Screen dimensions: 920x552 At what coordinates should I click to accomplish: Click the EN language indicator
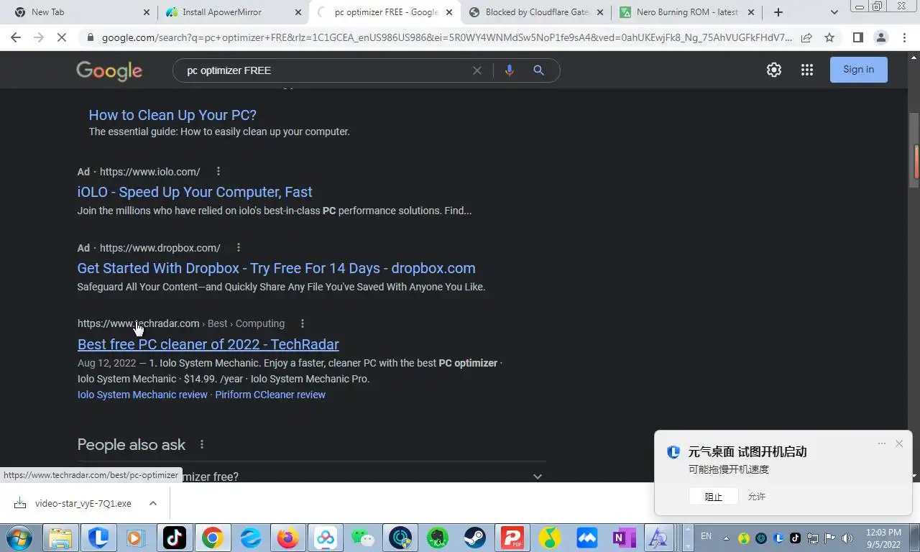tap(706, 536)
